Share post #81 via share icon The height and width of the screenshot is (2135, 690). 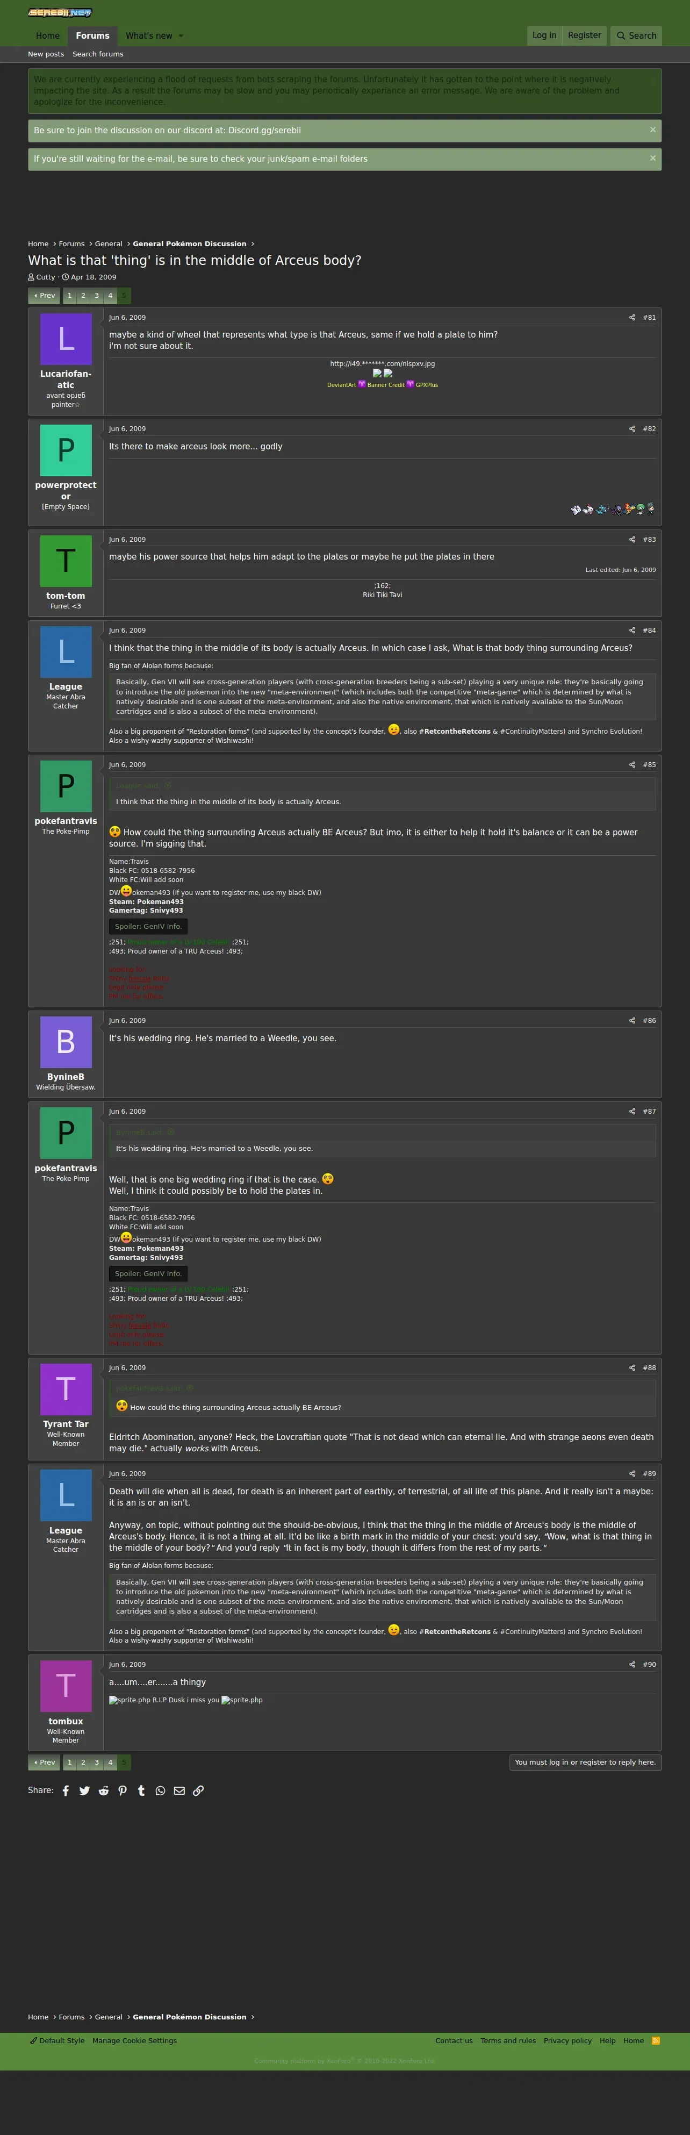[632, 318]
